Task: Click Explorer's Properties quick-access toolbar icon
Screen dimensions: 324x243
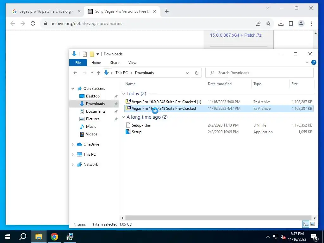Action: tap(85, 54)
